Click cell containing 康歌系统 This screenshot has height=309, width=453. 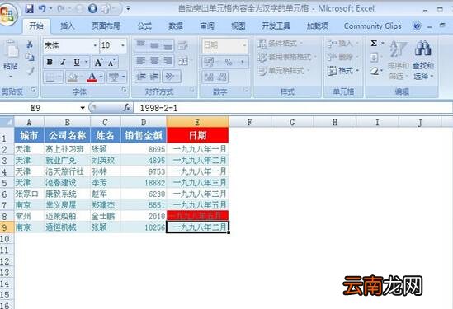tap(68, 194)
